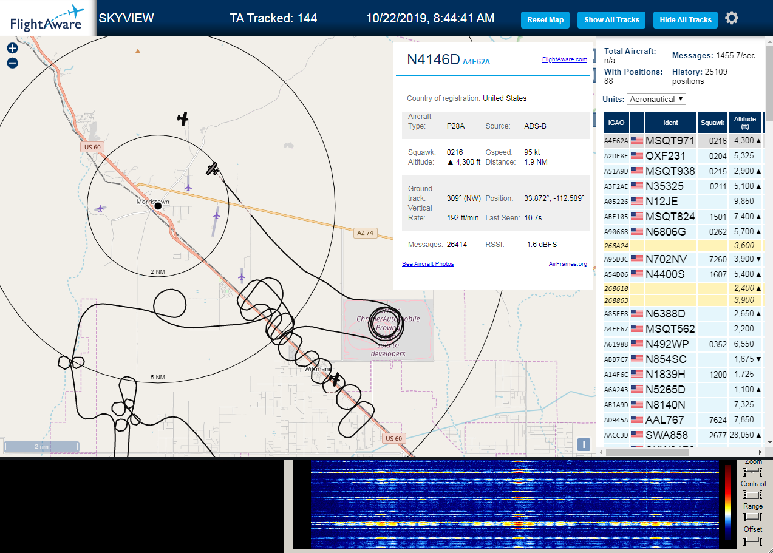Click the purple airport icon north of Morristown
The width and height of the screenshot is (773, 553).
click(x=188, y=187)
